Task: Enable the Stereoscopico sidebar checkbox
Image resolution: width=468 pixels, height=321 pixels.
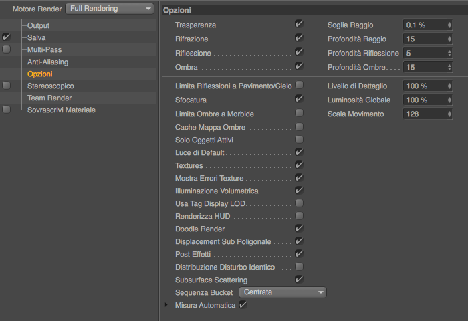Action: pos(7,86)
